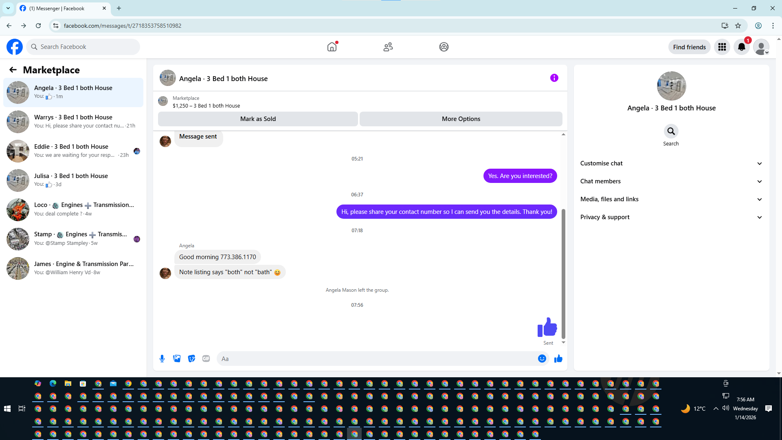Click Mark as Sold button
The height and width of the screenshot is (440, 782).
pos(258,119)
